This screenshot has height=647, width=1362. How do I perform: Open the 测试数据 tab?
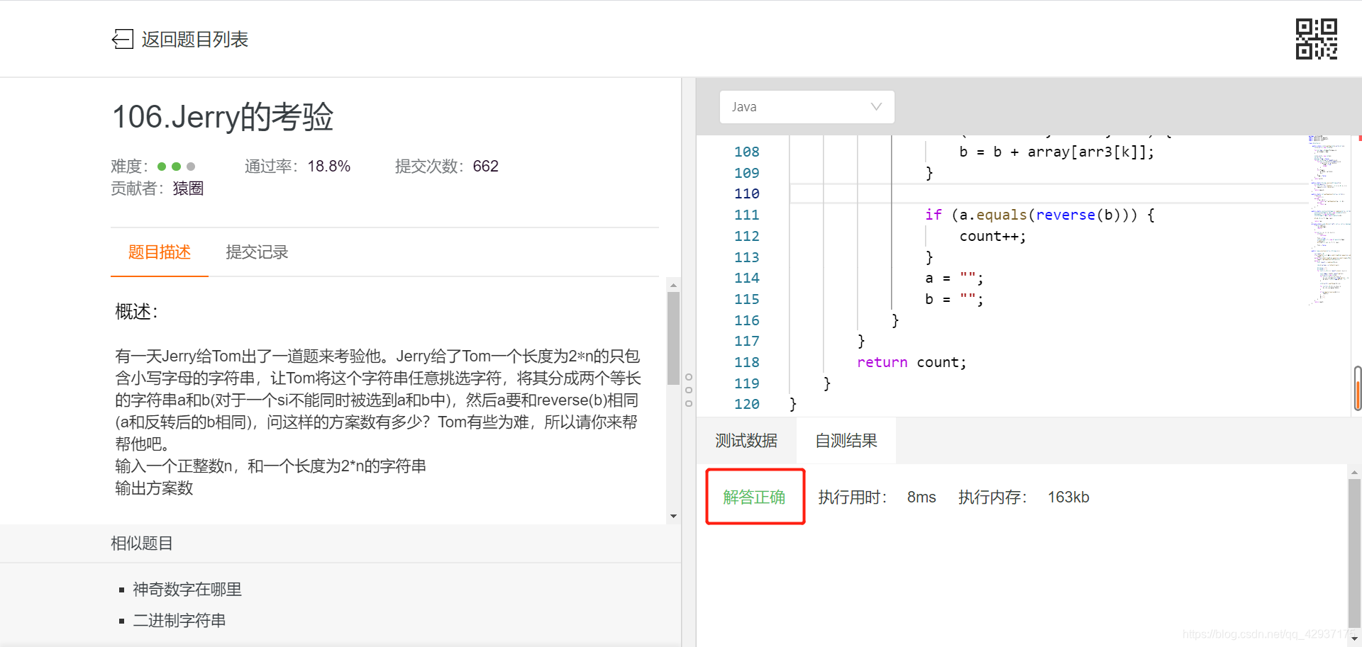tap(746, 441)
